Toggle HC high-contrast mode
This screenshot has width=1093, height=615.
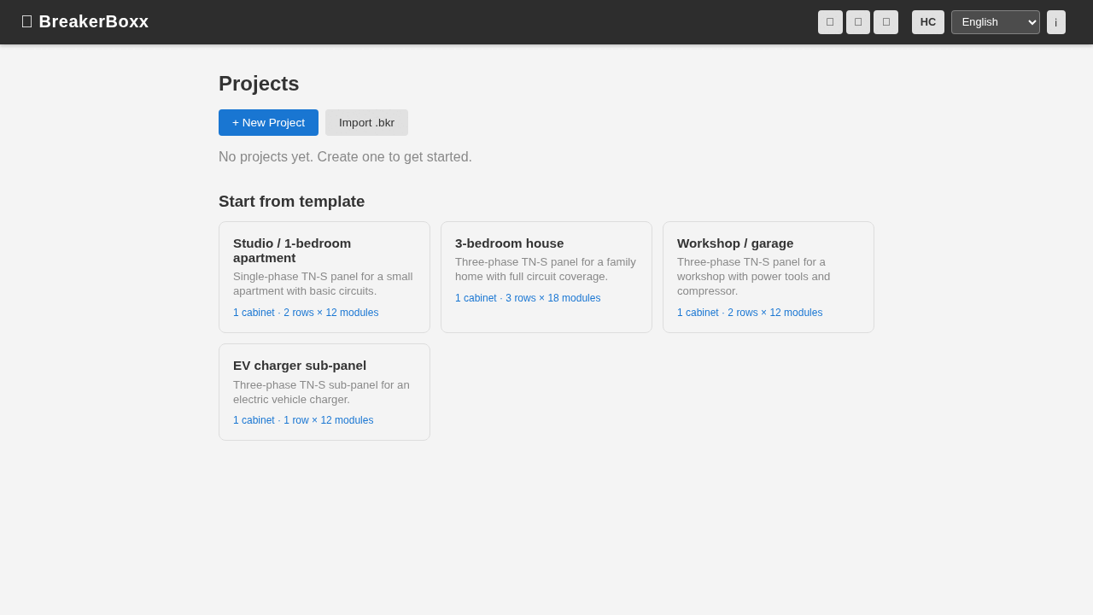click(927, 22)
